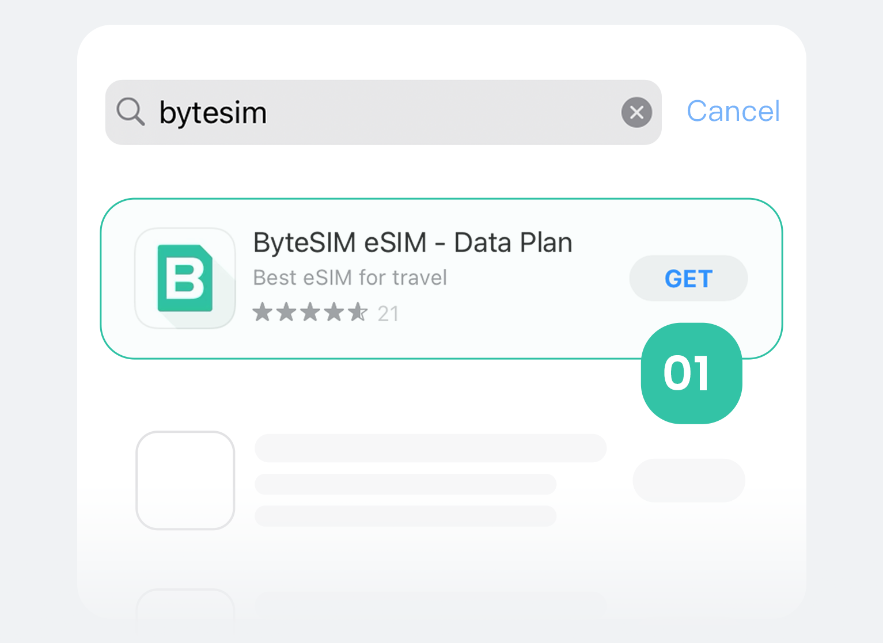883x643 pixels.
Task: Tap the middle star of the rating
Action: point(310,312)
